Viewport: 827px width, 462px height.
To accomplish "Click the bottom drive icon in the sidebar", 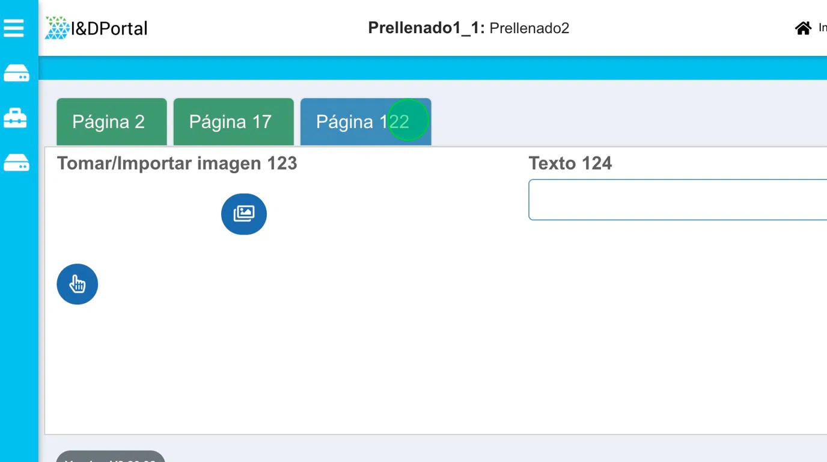I will pos(16,162).
